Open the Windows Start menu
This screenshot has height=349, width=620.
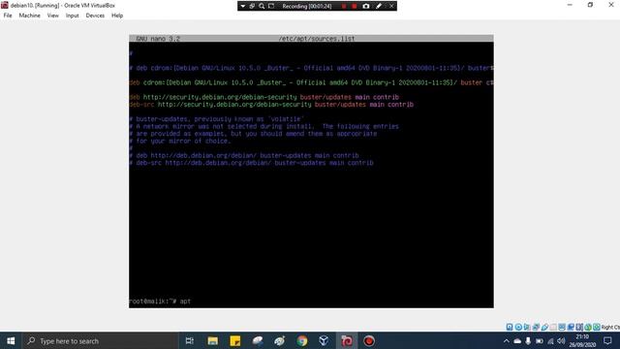coord(11,340)
